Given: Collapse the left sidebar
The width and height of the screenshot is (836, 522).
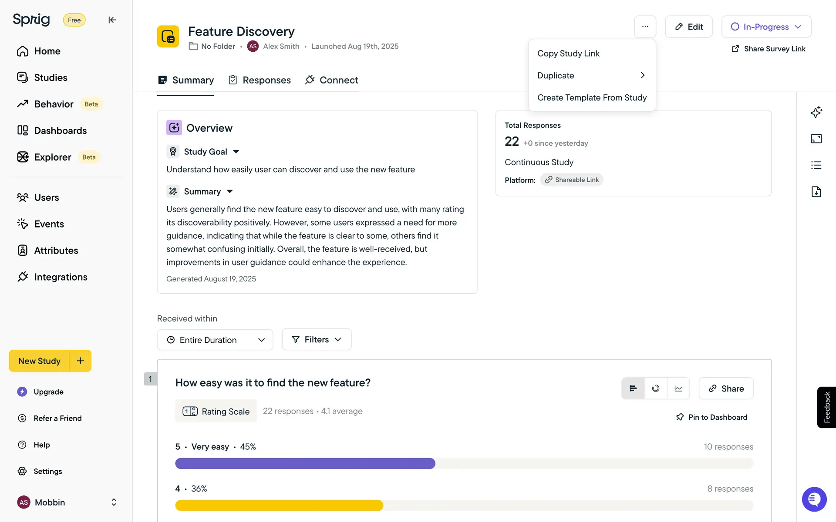Looking at the screenshot, I should click(x=112, y=20).
